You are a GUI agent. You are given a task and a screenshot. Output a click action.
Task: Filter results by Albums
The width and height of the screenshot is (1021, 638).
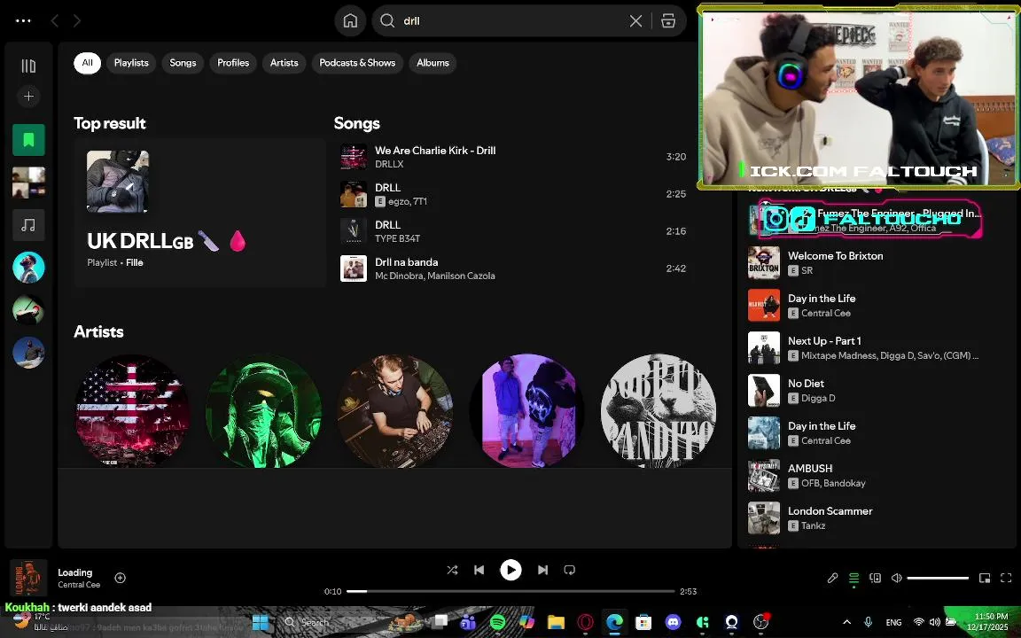(x=433, y=63)
